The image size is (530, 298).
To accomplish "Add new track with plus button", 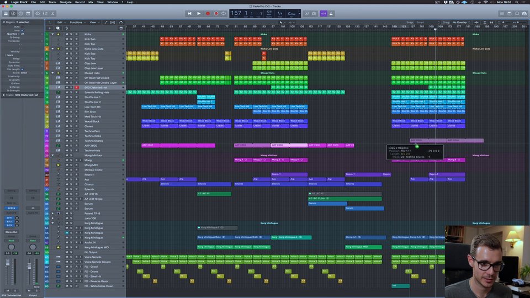I will coord(50,28).
